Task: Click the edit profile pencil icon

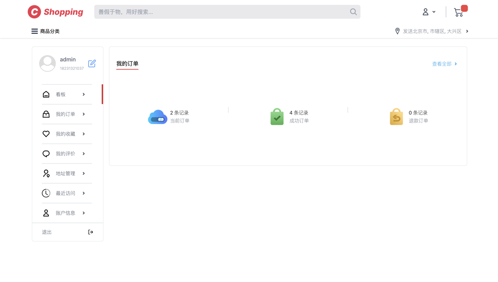Action: tap(92, 63)
